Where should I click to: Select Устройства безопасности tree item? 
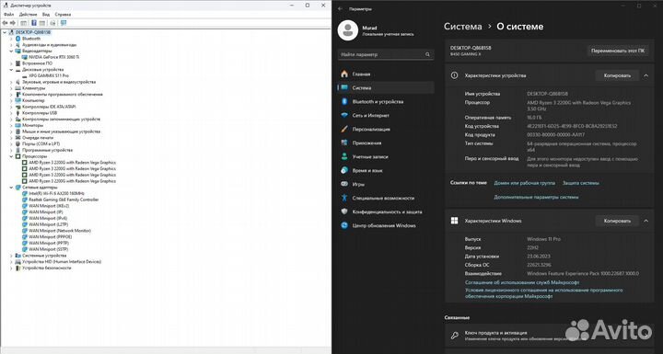click(47, 268)
